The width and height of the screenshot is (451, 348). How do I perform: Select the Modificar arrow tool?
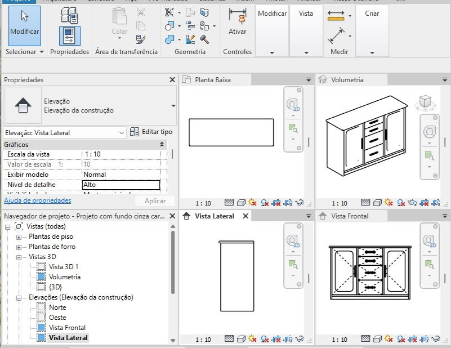pos(24,26)
